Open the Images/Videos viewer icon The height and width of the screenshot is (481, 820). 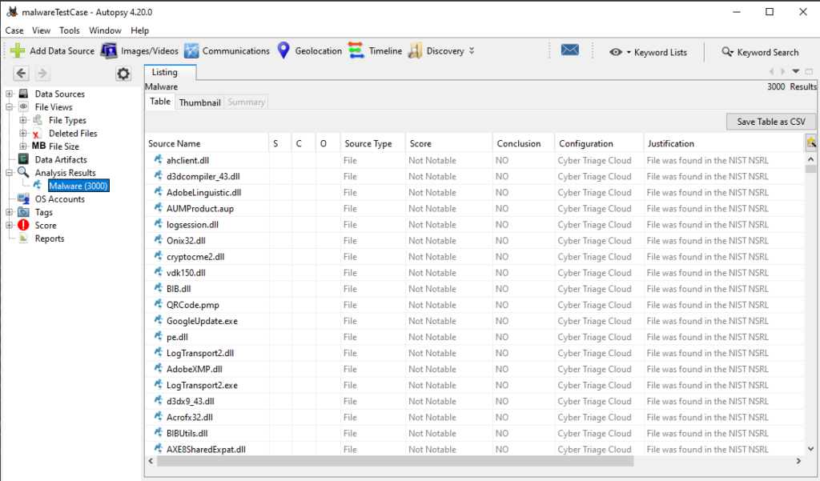(x=108, y=50)
